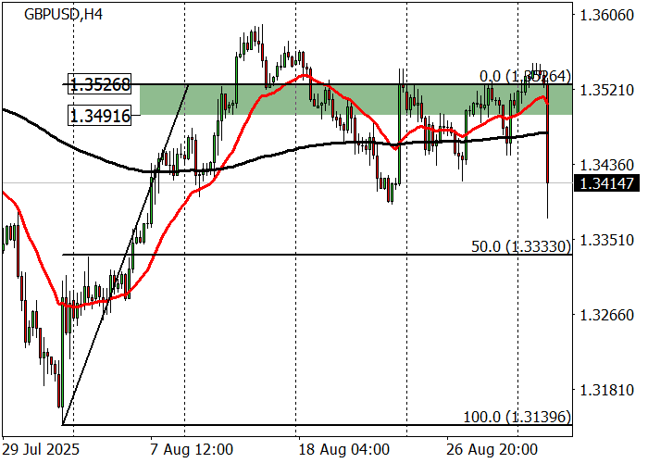Click the 1.32660 price scale value

(606, 315)
